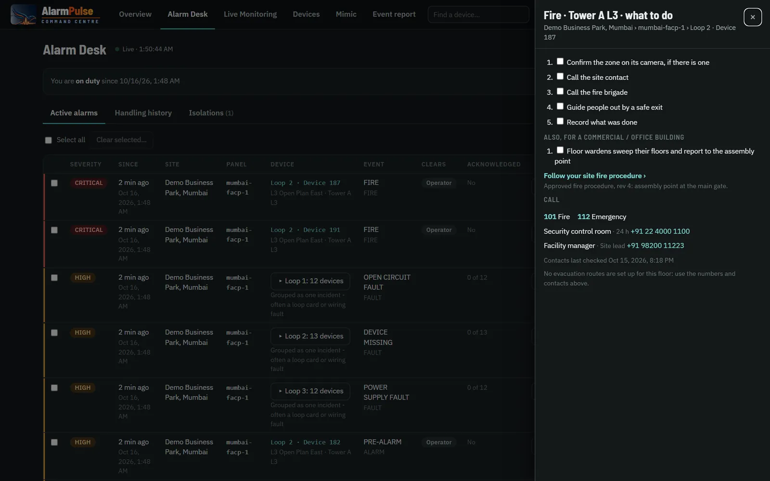Select the POWER SUPPLY FAULT row checkbox
This screenshot has width=770, height=481.
pyautogui.click(x=54, y=388)
